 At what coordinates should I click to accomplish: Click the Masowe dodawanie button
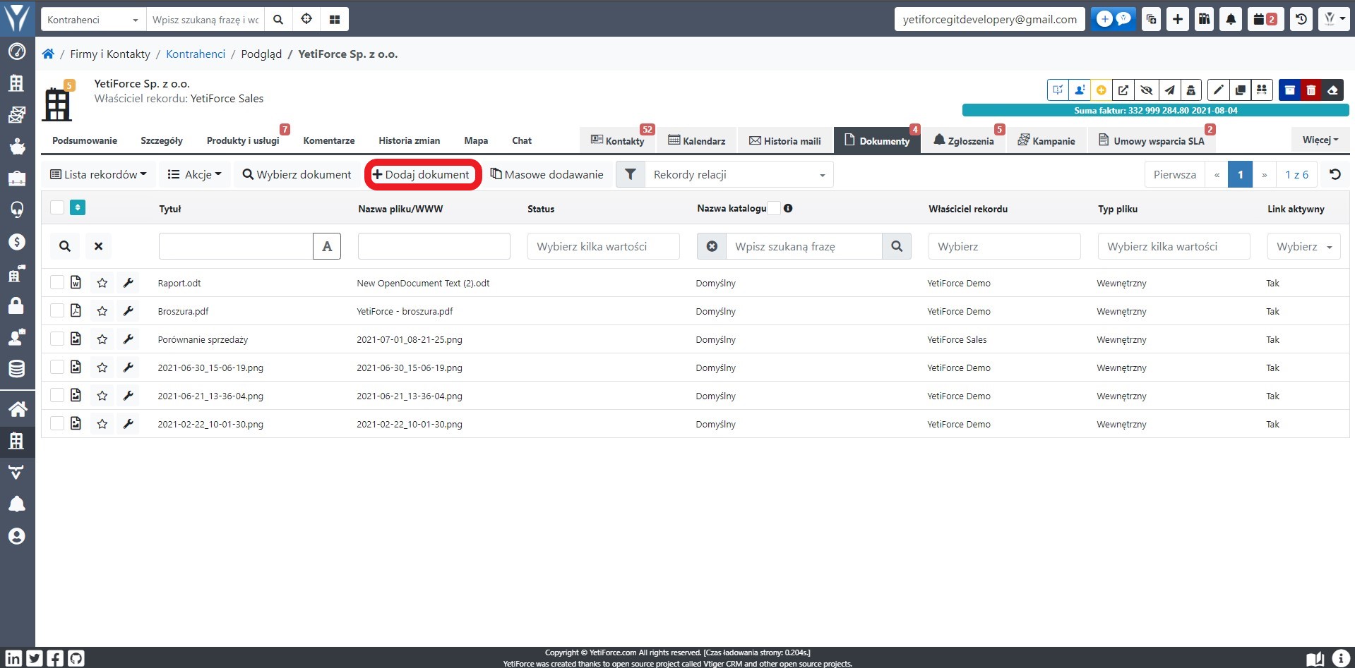coord(547,174)
